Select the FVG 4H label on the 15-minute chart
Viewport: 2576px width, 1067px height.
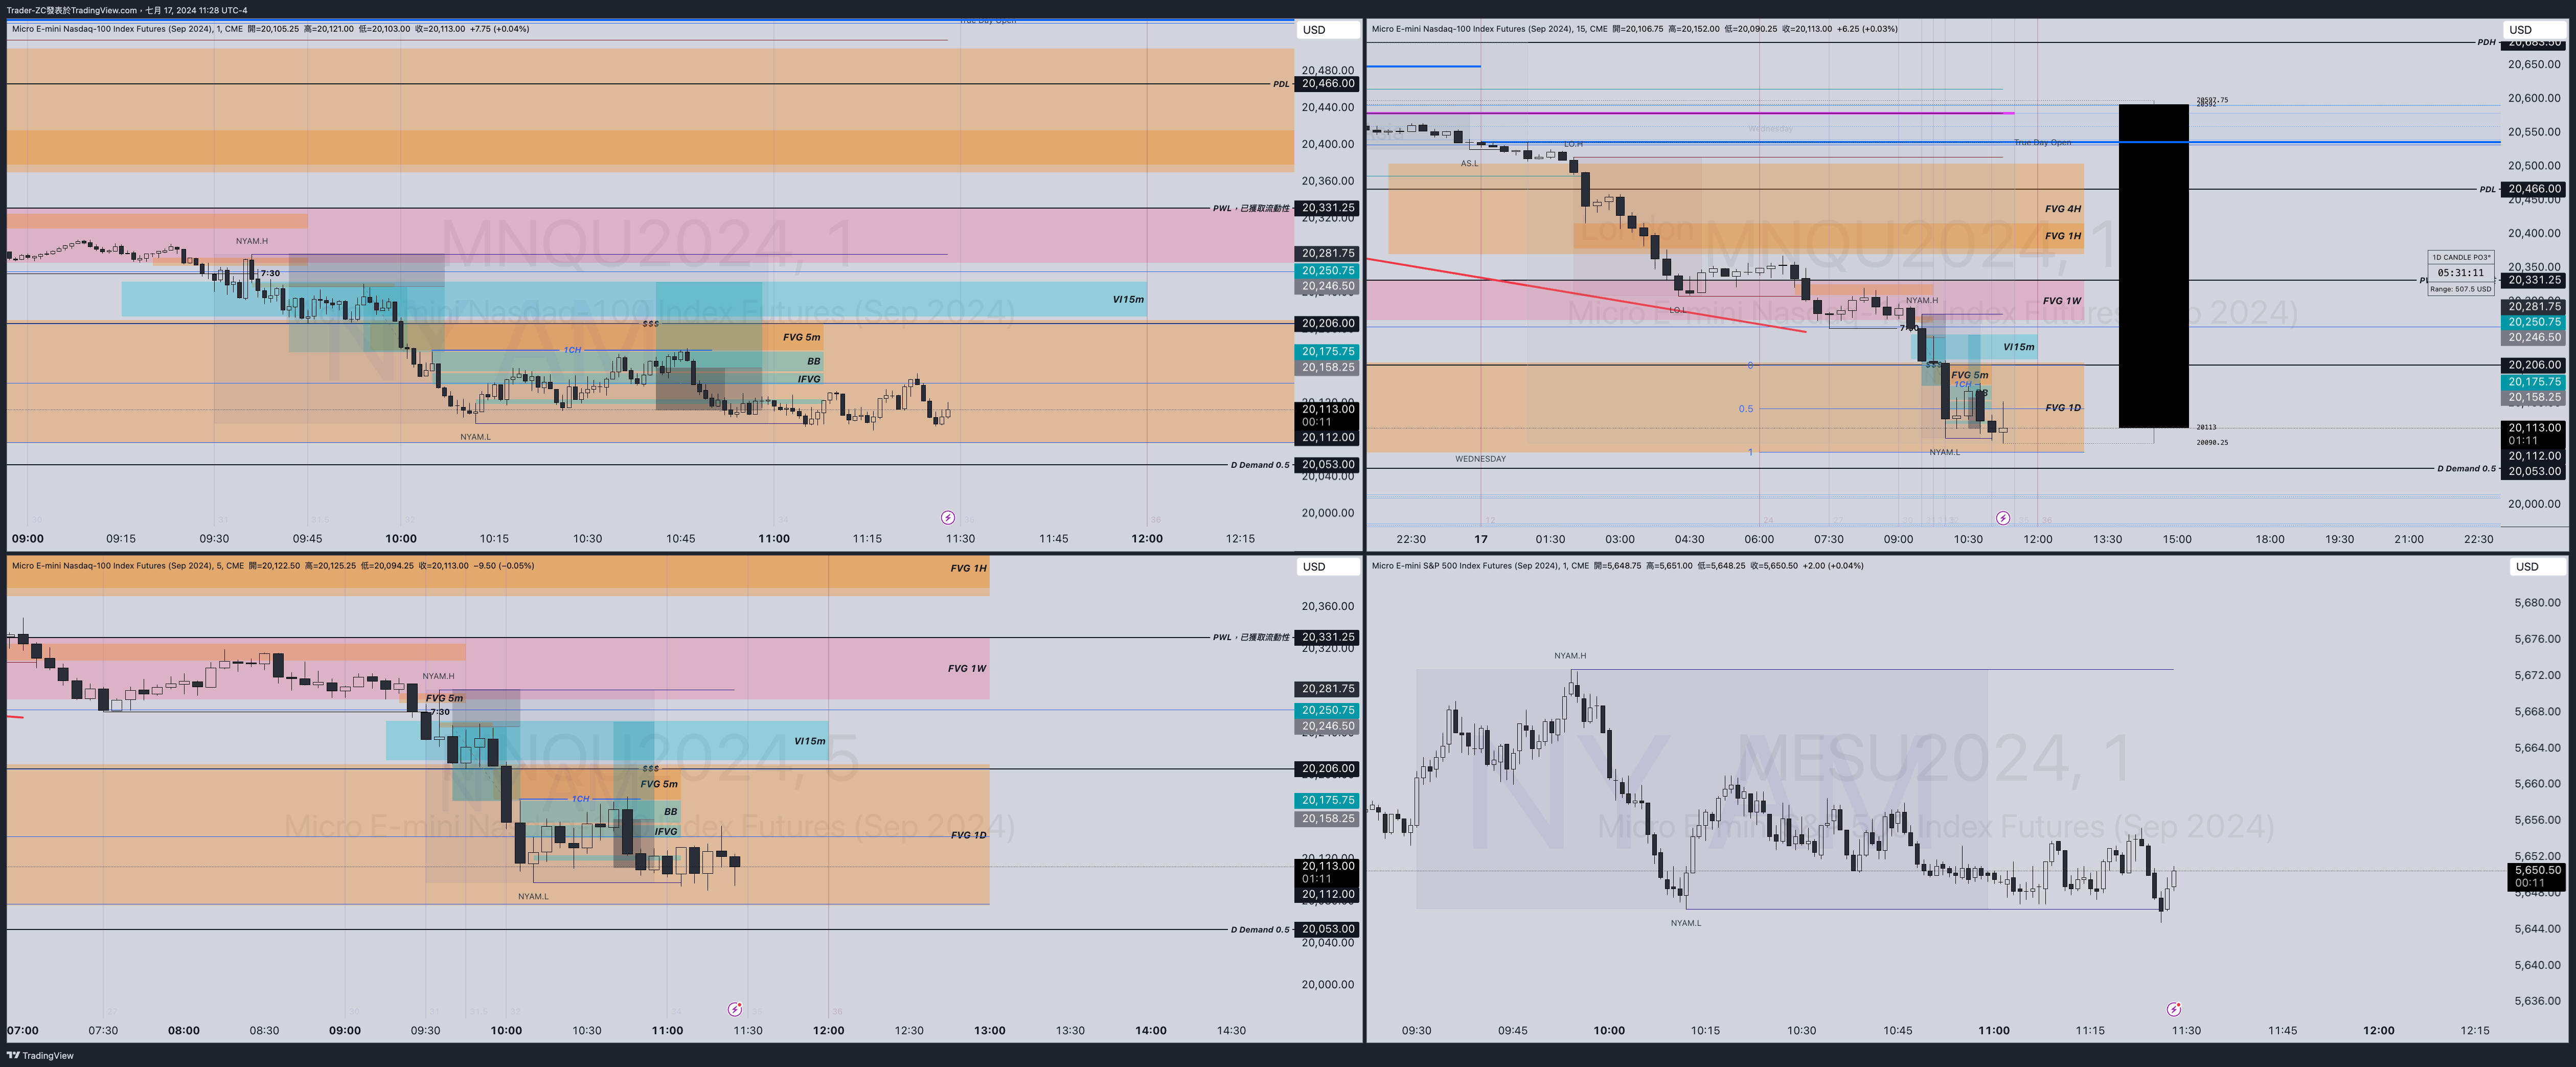point(2062,209)
